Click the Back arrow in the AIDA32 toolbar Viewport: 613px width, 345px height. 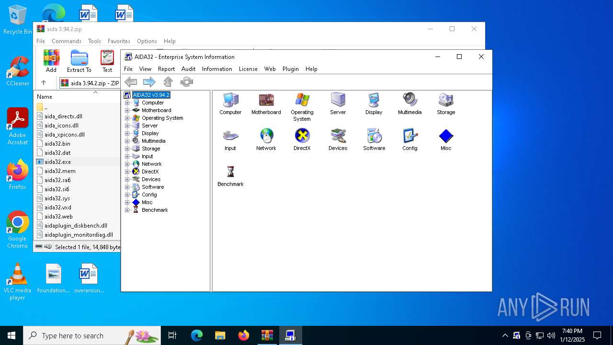tap(131, 82)
